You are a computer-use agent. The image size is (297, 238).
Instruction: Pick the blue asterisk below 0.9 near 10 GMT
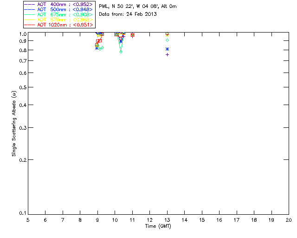(x=121, y=42)
